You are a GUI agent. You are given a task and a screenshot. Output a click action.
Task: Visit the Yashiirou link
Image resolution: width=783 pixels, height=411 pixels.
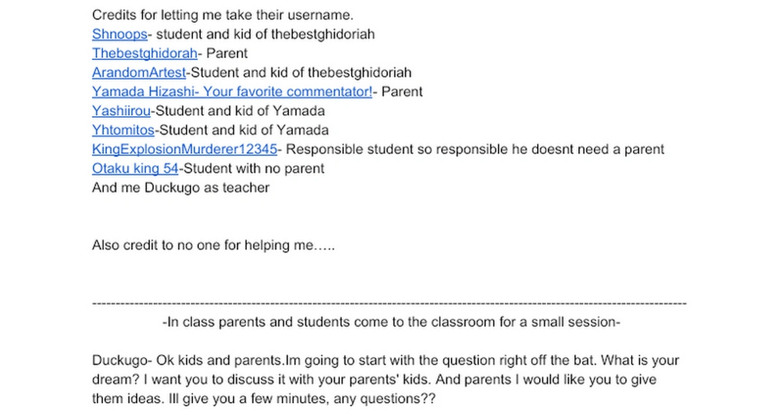[121, 111]
